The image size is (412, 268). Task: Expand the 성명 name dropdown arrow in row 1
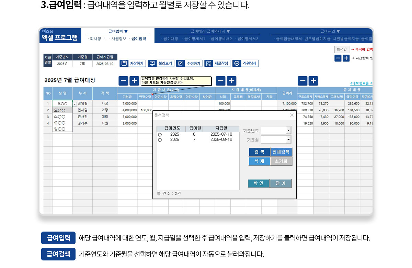pyautogui.click(x=75, y=104)
